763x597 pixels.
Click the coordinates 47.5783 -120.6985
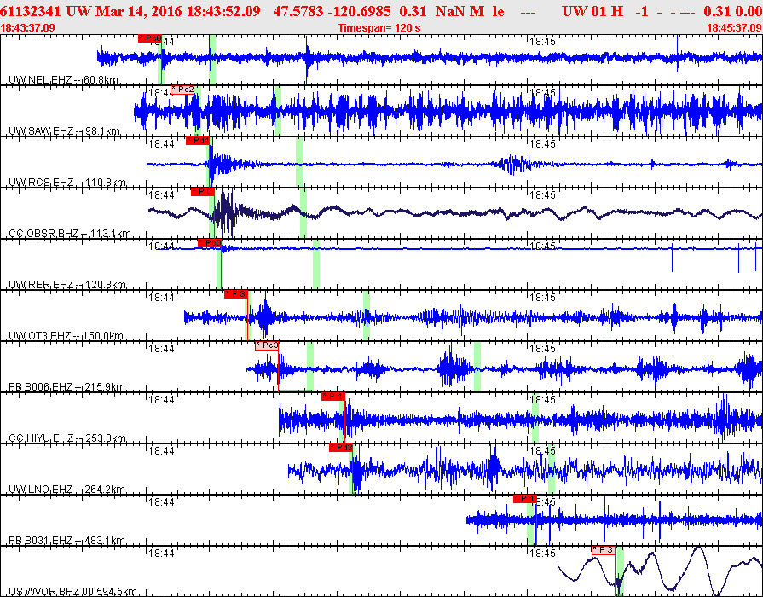(332, 11)
